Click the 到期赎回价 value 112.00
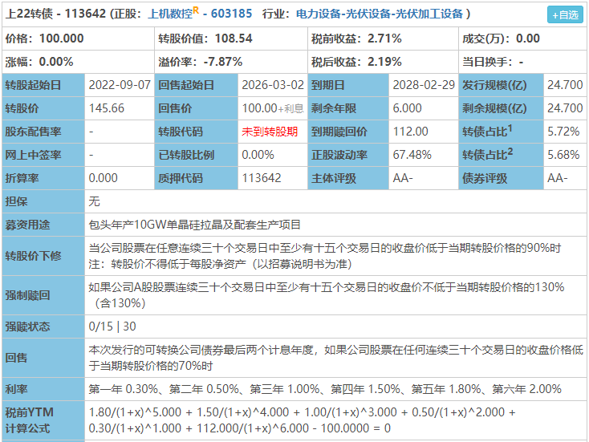Image resolution: width=589 pixels, height=442 pixels. pyautogui.click(x=410, y=132)
